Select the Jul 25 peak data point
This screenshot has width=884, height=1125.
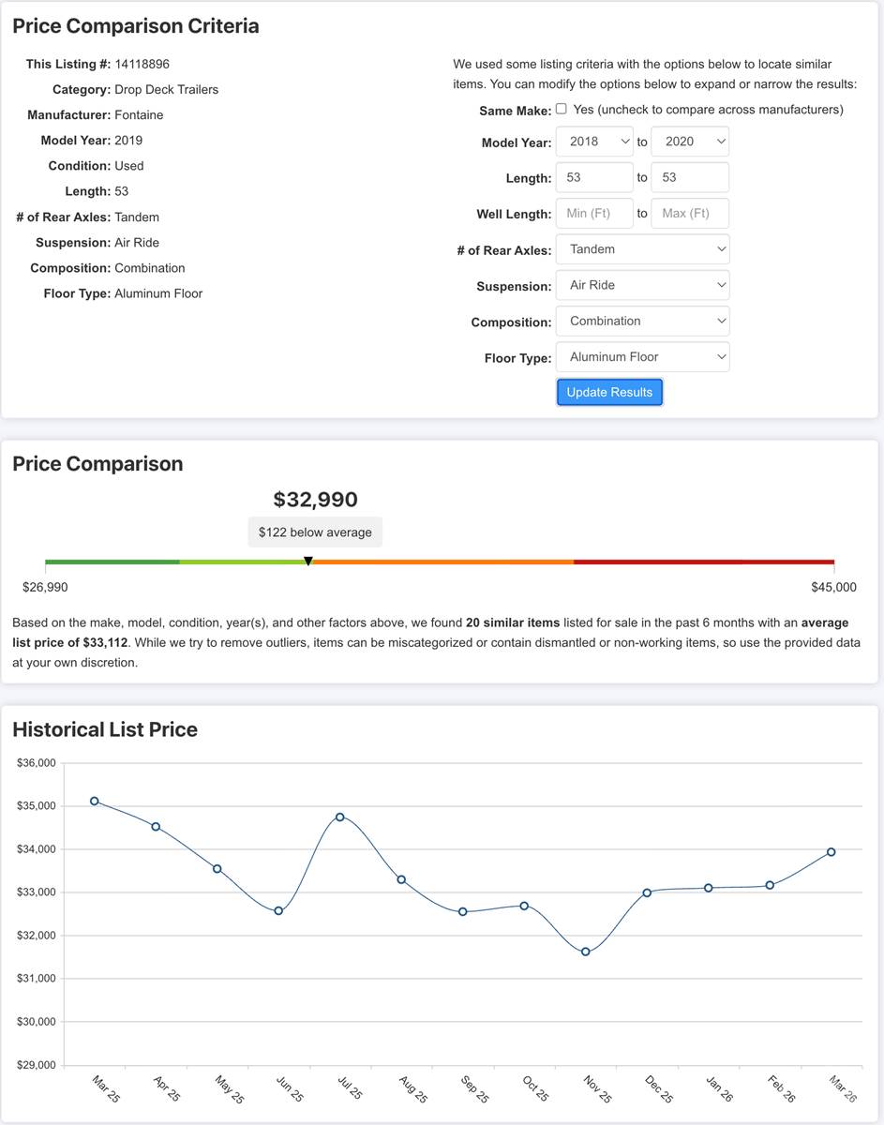pyautogui.click(x=340, y=817)
